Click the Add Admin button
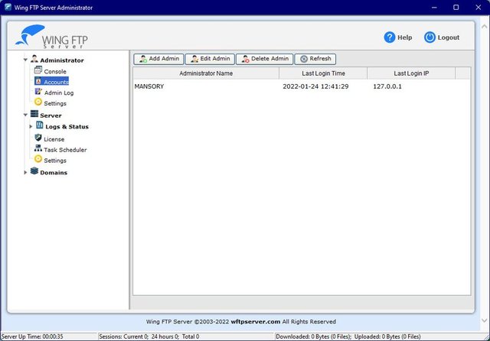The width and height of the screenshot is (490, 341). click(x=158, y=59)
